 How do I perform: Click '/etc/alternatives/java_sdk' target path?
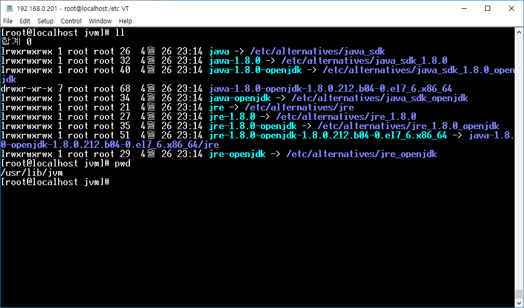317,51
